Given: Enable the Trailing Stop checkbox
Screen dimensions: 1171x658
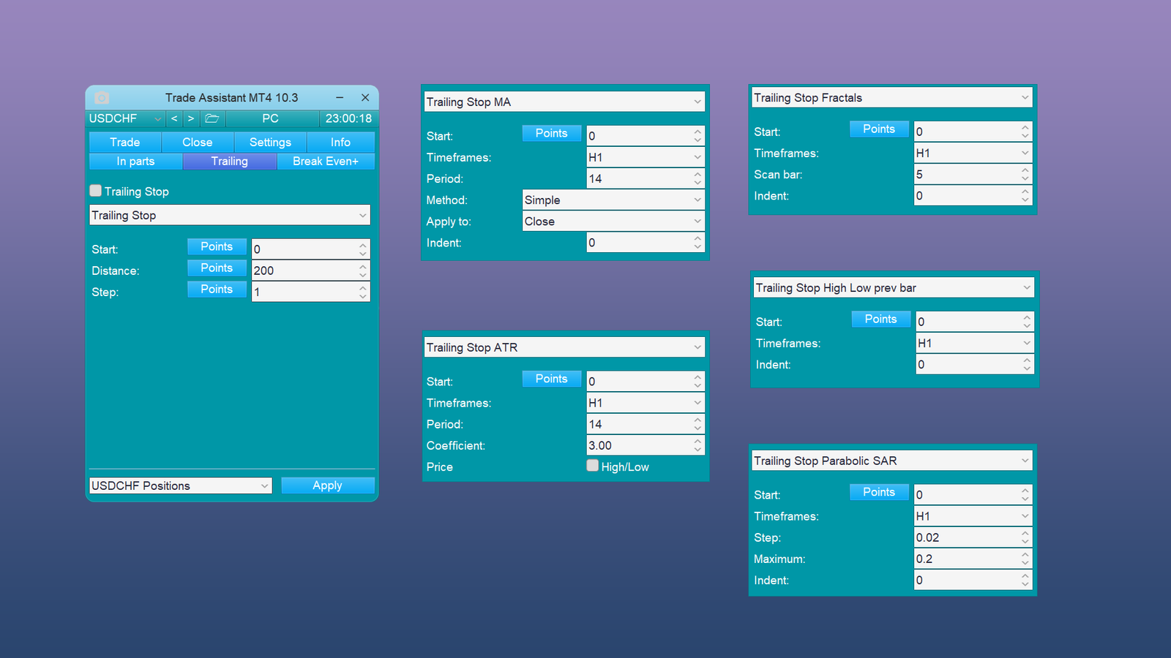Looking at the screenshot, I should [96, 191].
